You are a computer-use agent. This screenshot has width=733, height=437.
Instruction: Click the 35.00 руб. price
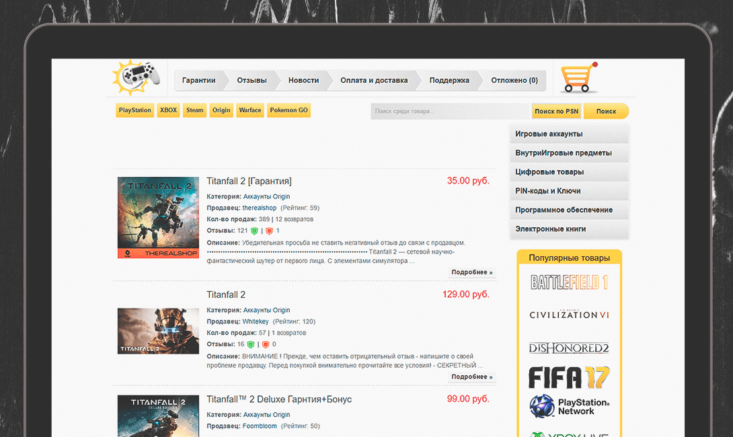click(468, 181)
